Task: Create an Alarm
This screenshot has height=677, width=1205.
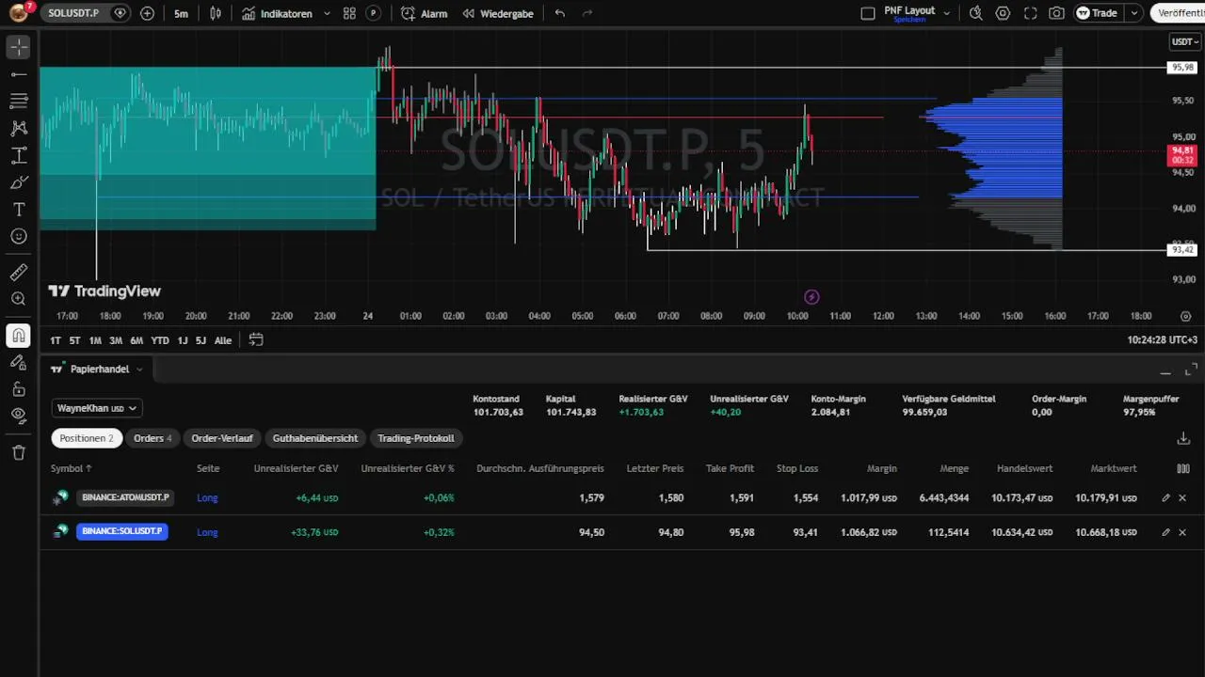Action: click(x=424, y=13)
